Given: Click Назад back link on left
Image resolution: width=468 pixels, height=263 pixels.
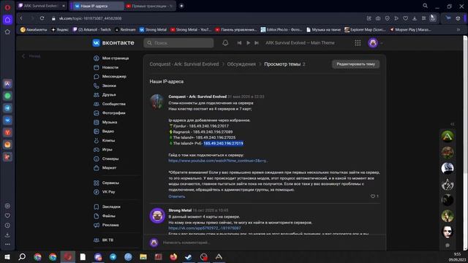Looking at the screenshot, I should (31, 56).
